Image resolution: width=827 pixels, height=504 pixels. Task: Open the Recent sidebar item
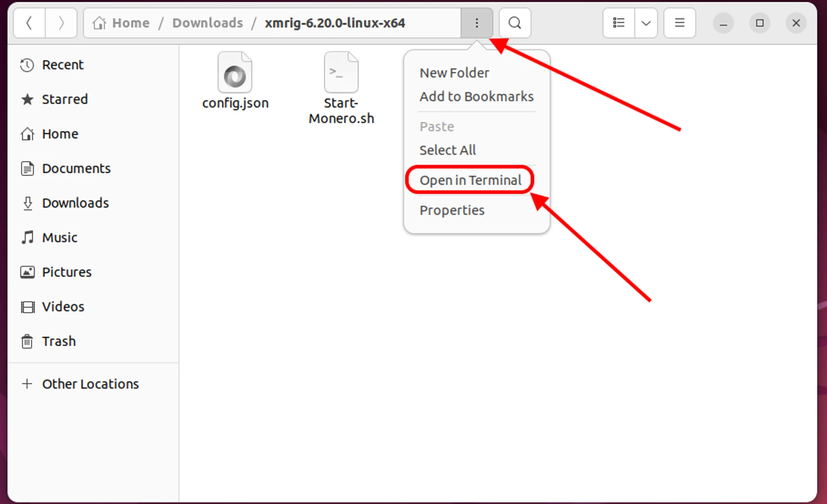(x=62, y=65)
